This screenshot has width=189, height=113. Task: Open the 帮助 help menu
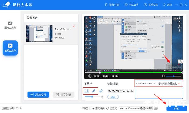(167, 5)
